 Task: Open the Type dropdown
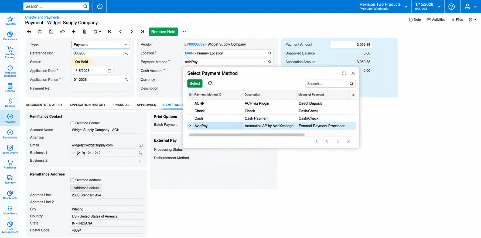101,45
